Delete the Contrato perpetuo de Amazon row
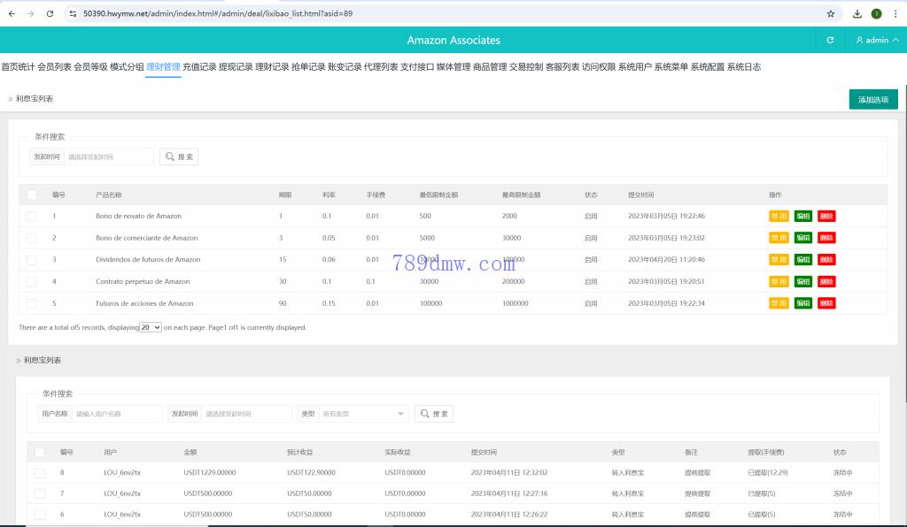Image resolution: width=907 pixels, height=527 pixels. tap(826, 281)
